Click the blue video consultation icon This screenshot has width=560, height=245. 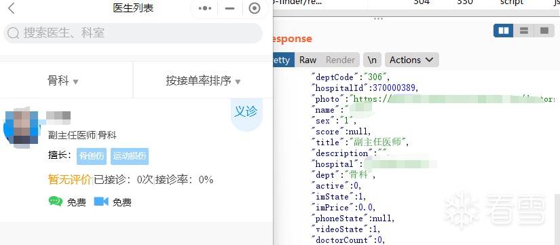click(101, 202)
